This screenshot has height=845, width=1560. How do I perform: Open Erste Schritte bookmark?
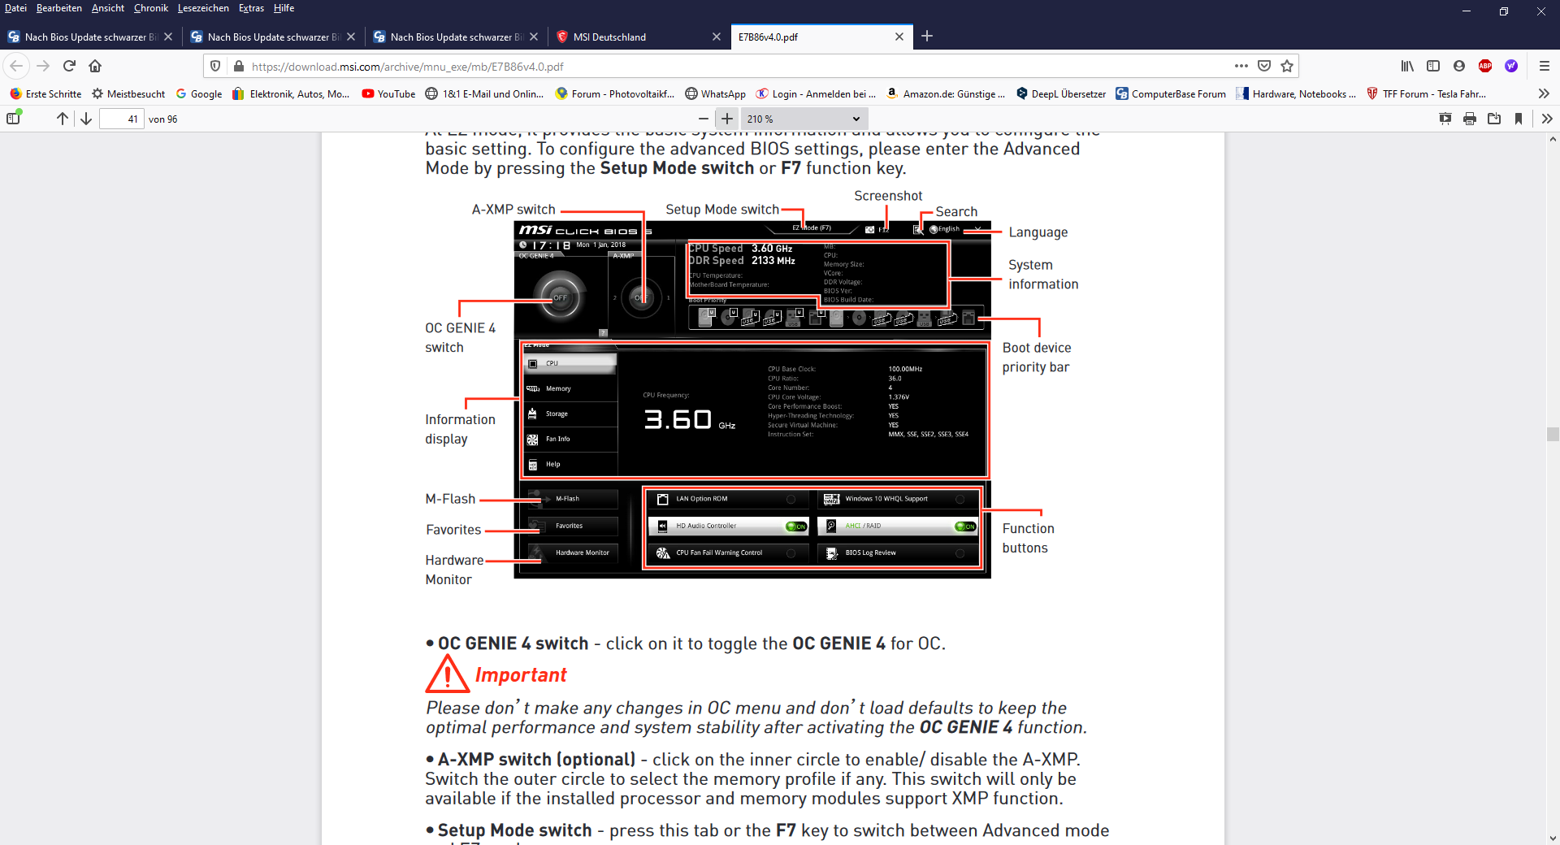(x=45, y=93)
